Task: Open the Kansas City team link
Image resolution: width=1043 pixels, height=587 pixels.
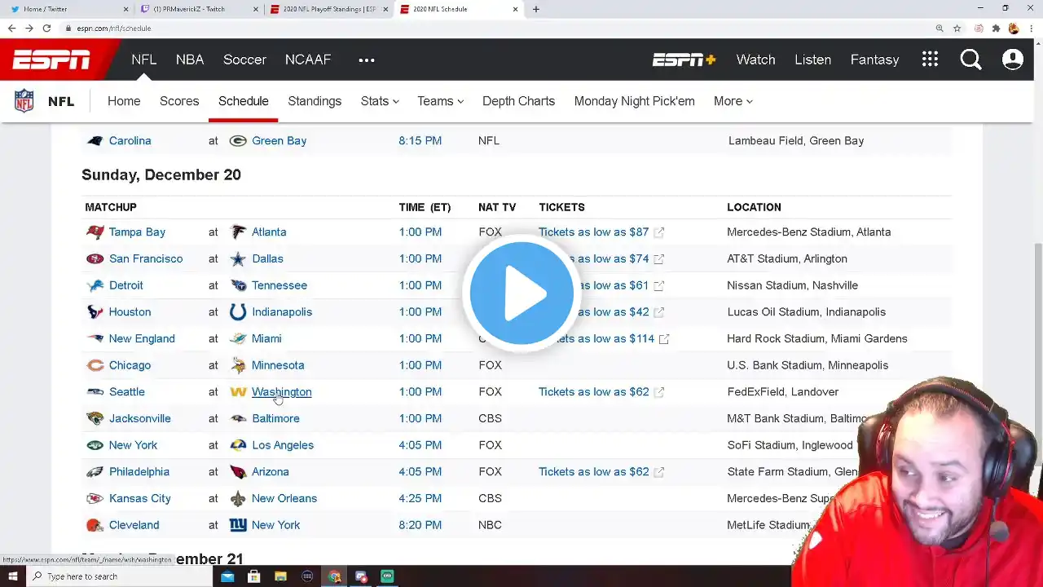Action: click(140, 499)
